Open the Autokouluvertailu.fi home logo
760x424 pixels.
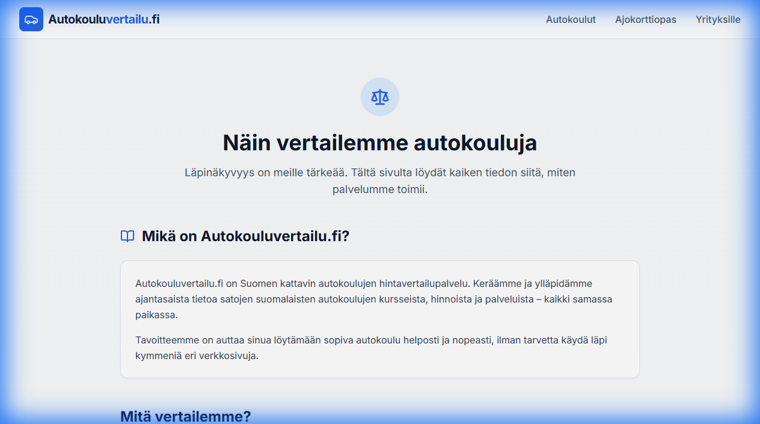pyautogui.click(x=89, y=19)
